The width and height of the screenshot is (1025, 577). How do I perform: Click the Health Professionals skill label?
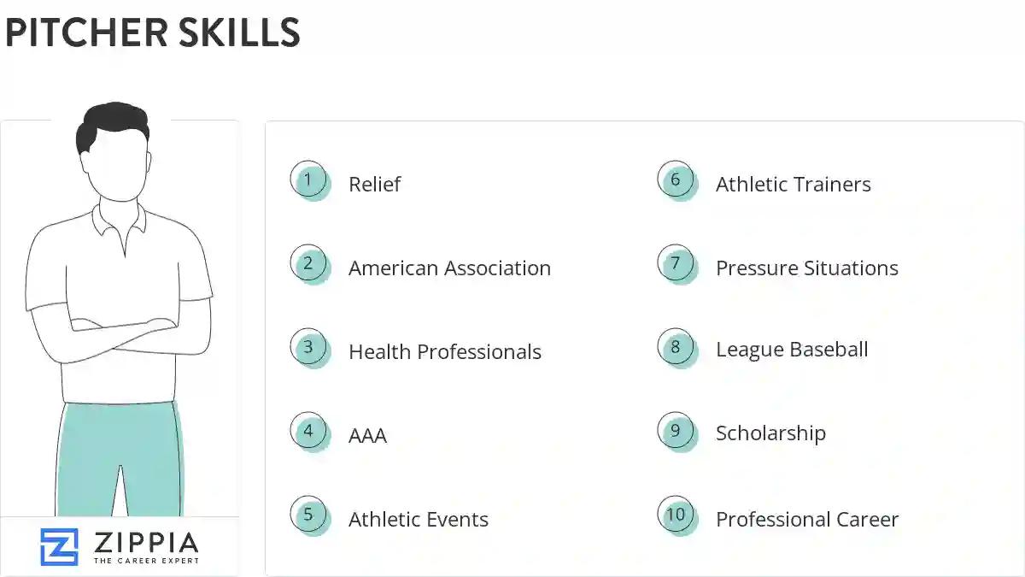[x=444, y=352]
